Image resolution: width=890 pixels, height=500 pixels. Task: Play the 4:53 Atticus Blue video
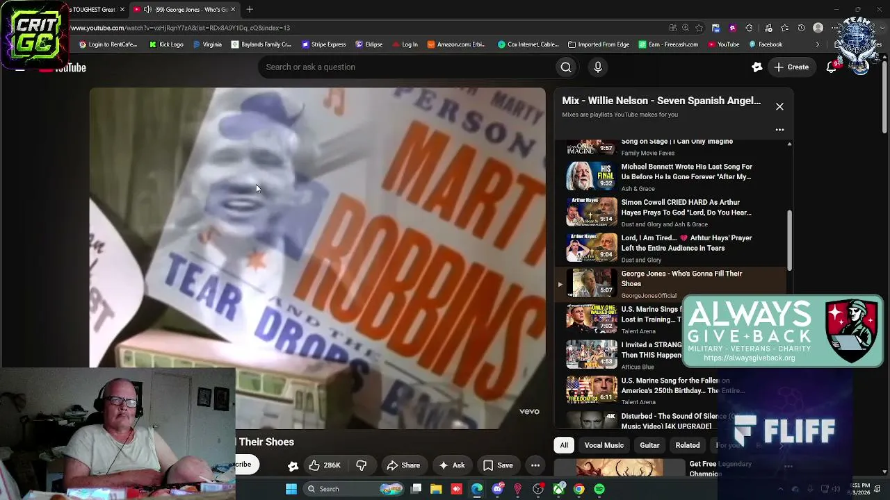592,354
